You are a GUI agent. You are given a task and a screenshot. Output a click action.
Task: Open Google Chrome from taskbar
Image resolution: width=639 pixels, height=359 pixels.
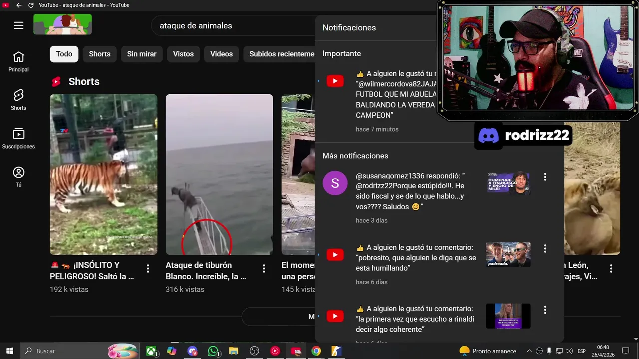pos(316,351)
